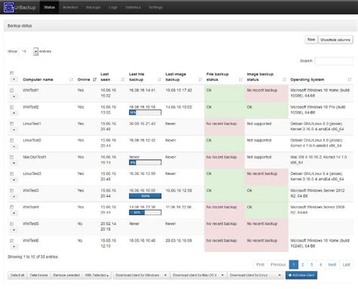The width and height of the screenshot is (358, 289).
Task: Go to the Backups tab
Action: [x=93, y=8]
